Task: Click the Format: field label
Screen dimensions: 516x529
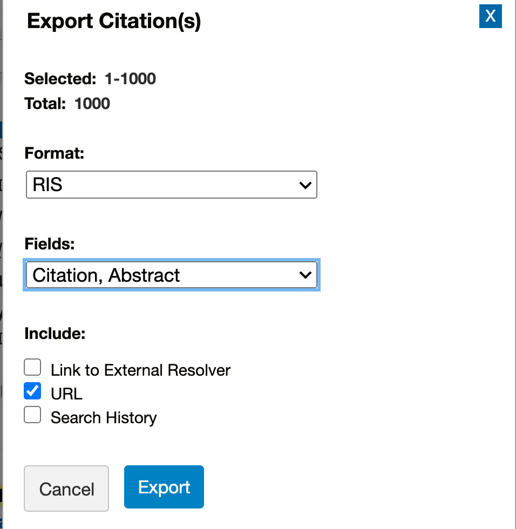Action: tap(55, 153)
